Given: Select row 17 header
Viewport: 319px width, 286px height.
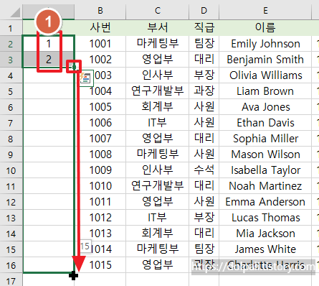Looking at the screenshot, I should click(11, 280).
